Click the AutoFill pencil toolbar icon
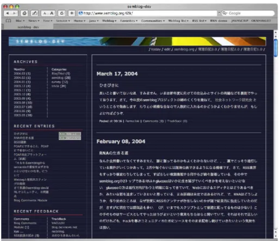 34,13
